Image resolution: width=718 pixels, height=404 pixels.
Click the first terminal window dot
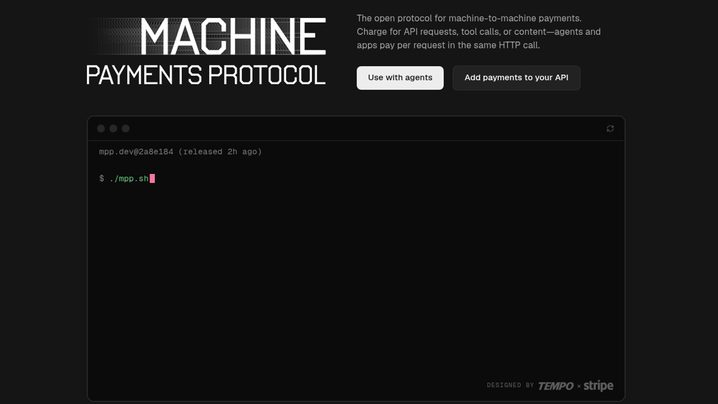(101, 129)
